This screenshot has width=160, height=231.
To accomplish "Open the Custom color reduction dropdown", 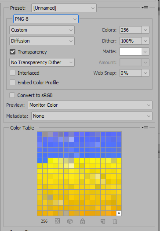I will (x=42, y=30).
